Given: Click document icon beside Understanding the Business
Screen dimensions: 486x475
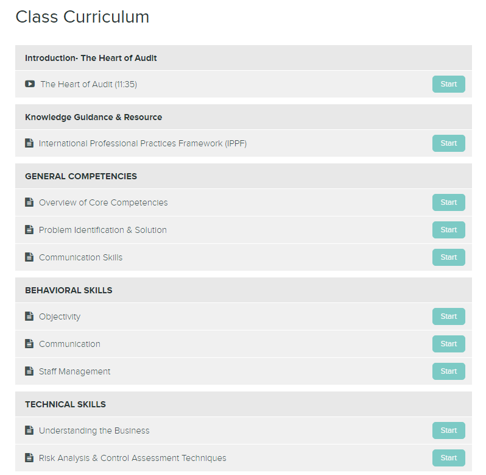Looking at the screenshot, I should coord(29,430).
